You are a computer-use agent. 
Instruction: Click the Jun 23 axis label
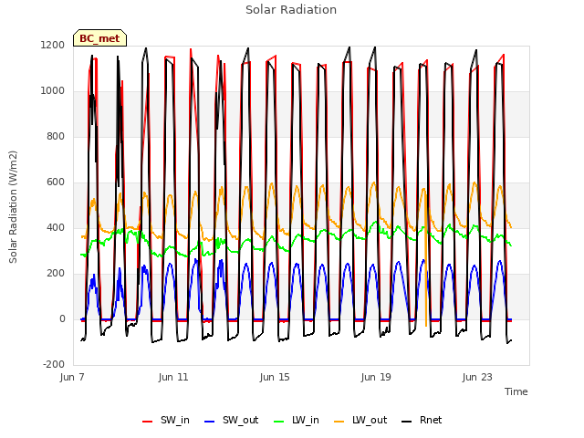point(477,377)
